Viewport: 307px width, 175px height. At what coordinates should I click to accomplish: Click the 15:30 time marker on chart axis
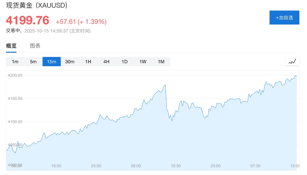tap(176, 166)
